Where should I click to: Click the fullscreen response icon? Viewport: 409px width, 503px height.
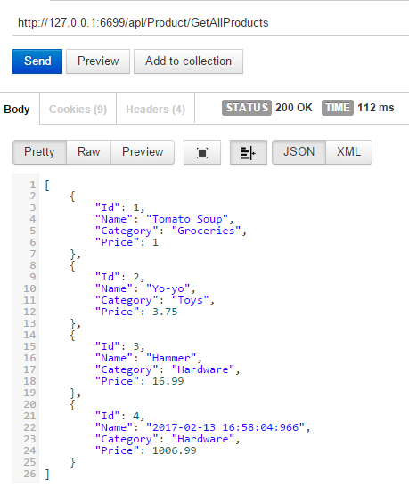[202, 152]
